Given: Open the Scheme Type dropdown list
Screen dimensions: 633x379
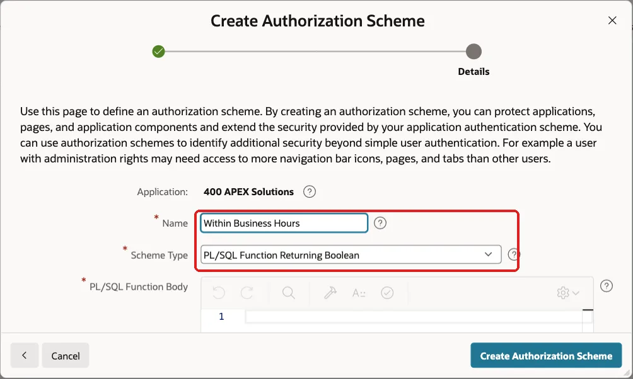Looking at the screenshot, I should (351, 254).
